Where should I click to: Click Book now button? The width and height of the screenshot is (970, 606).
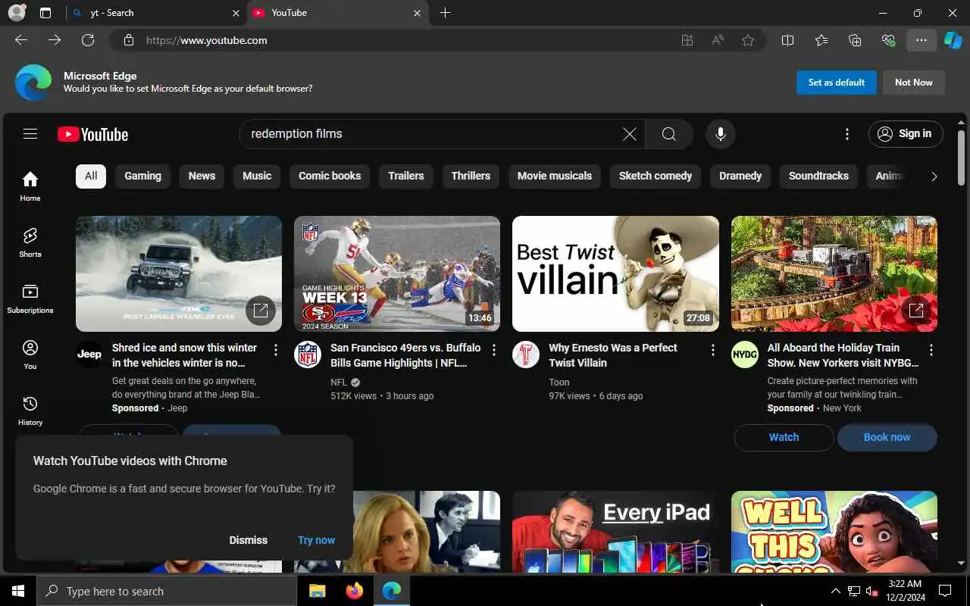pos(887,437)
